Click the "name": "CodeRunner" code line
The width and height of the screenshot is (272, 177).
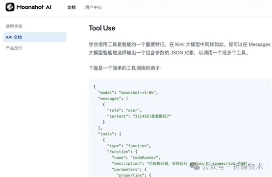pos(136,157)
